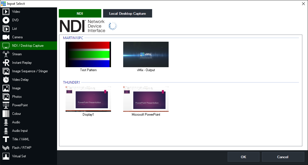This screenshot has width=308, height=165.
Task: Choose the Camera icon in sidebar
Action: tap(6, 37)
